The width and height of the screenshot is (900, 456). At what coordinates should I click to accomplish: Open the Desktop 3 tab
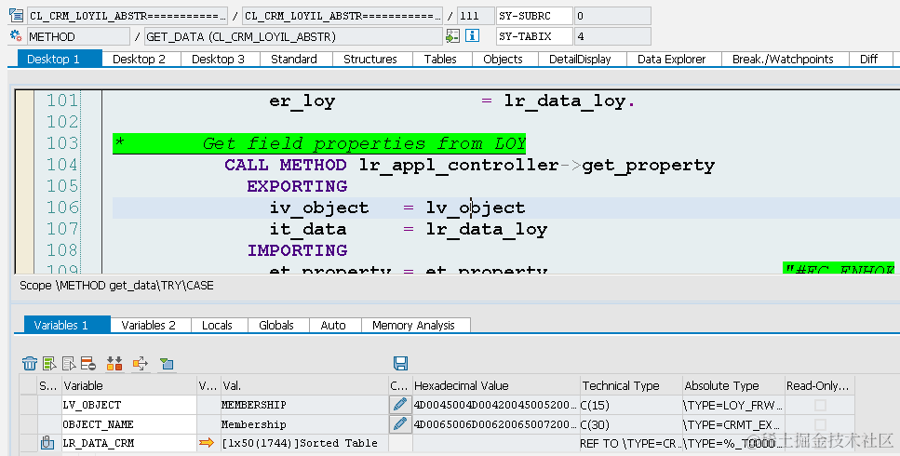point(221,59)
